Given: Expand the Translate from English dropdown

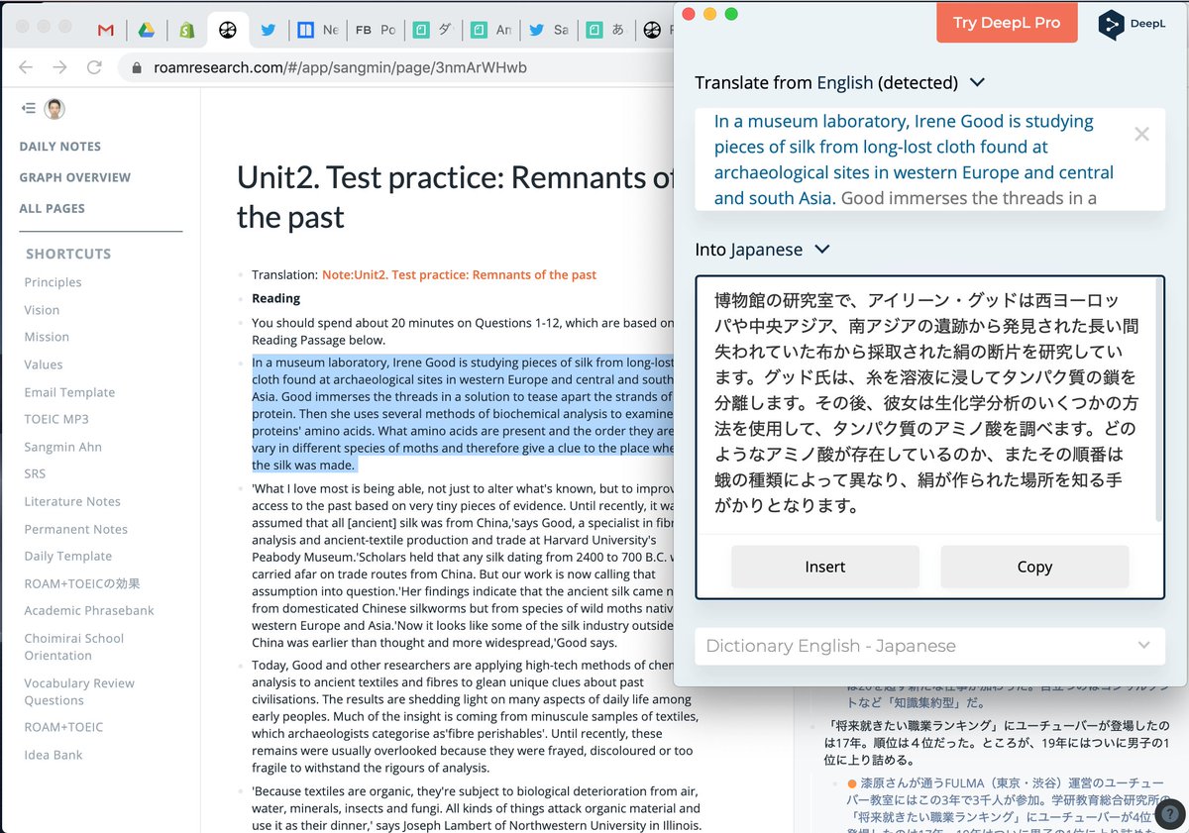Looking at the screenshot, I should click(977, 82).
